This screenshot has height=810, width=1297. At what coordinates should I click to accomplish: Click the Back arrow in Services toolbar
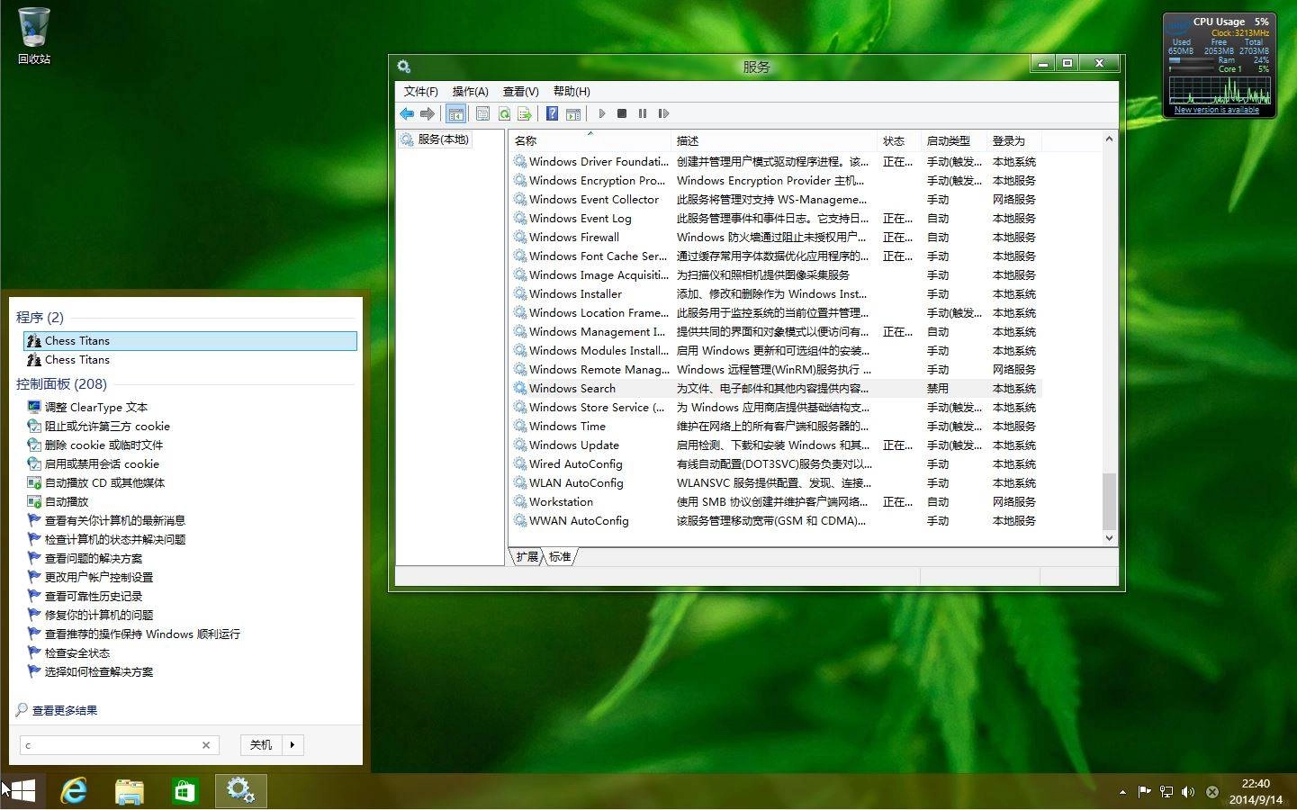[407, 113]
